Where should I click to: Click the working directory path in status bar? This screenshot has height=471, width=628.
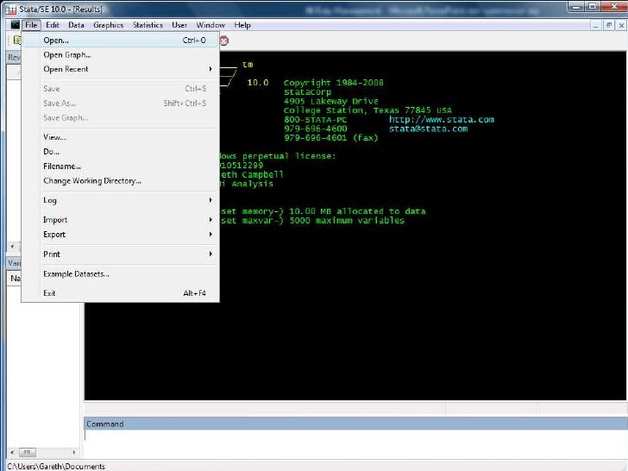point(56,467)
